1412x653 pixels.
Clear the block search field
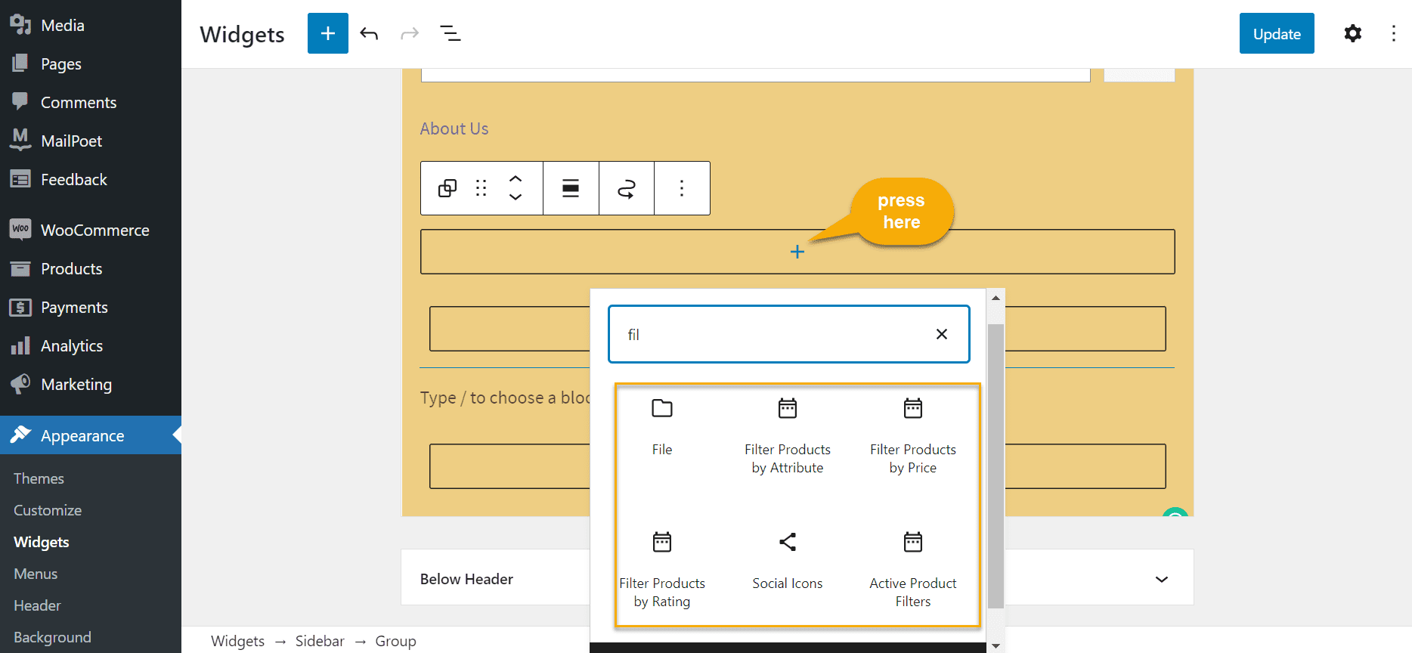point(942,334)
